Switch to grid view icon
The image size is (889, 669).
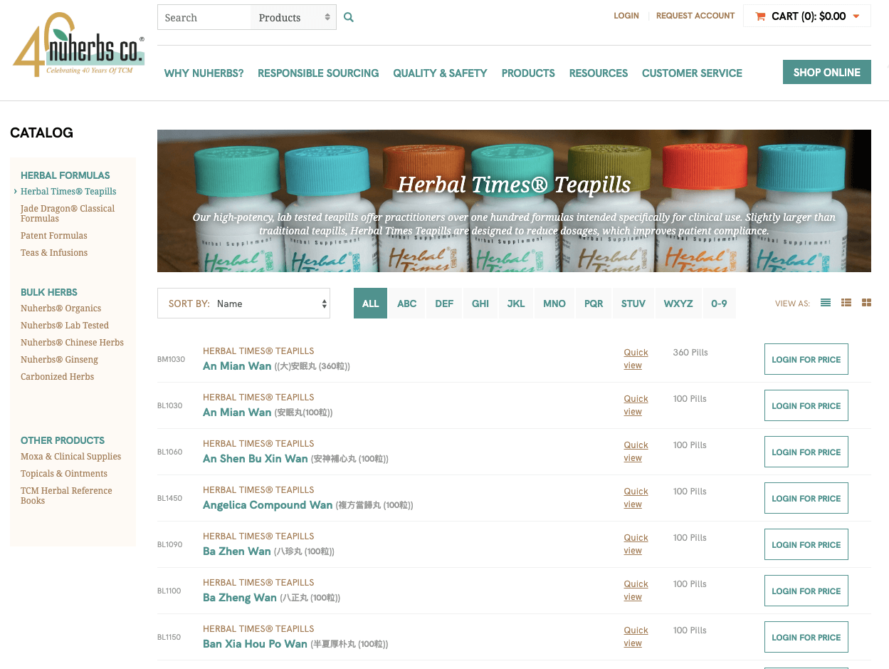866,303
